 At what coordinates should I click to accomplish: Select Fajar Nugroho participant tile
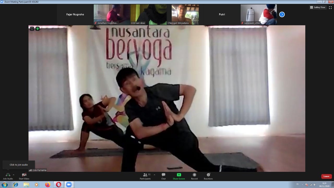coord(75,14)
